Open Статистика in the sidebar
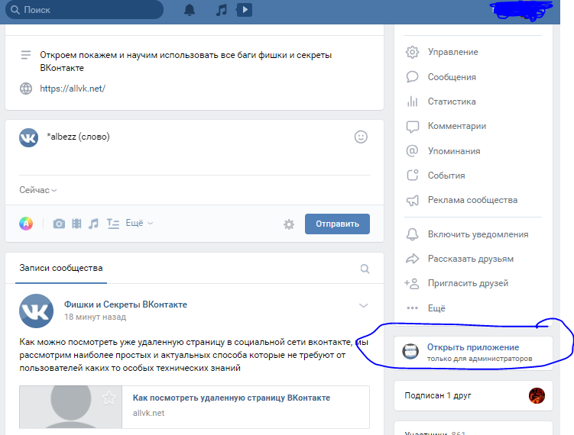574x435 pixels. click(452, 101)
